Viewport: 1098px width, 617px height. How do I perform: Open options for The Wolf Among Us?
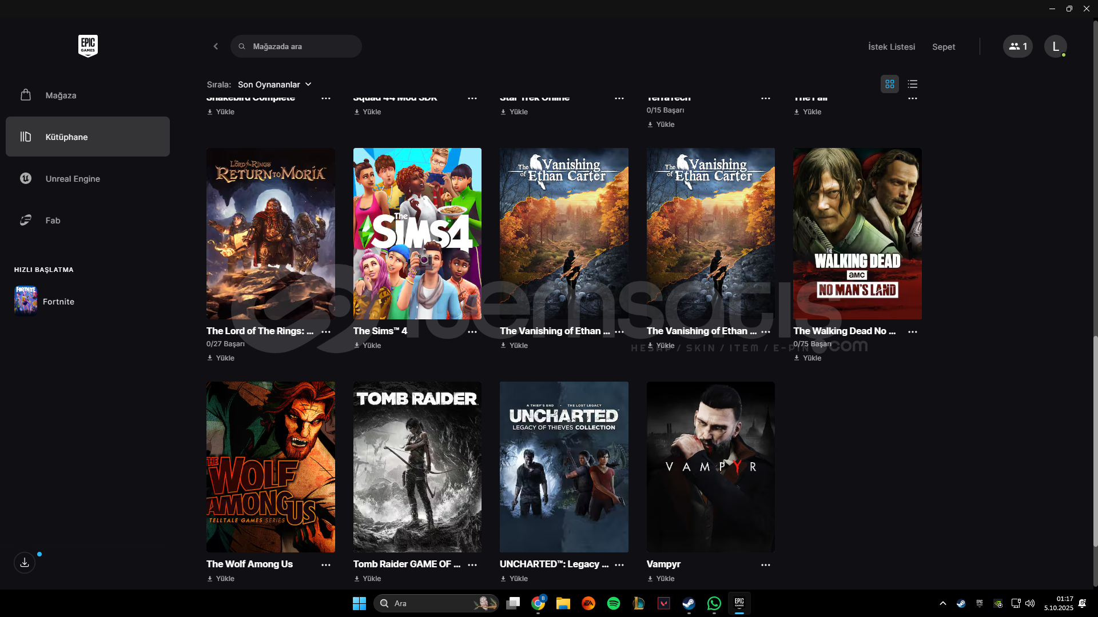point(325,564)
